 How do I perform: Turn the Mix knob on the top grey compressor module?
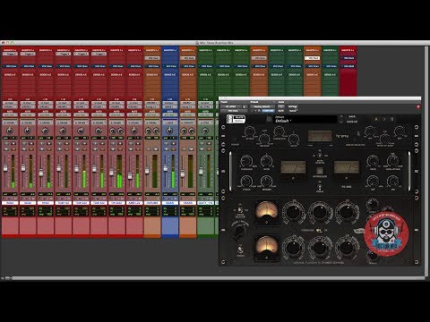point(399,131)
